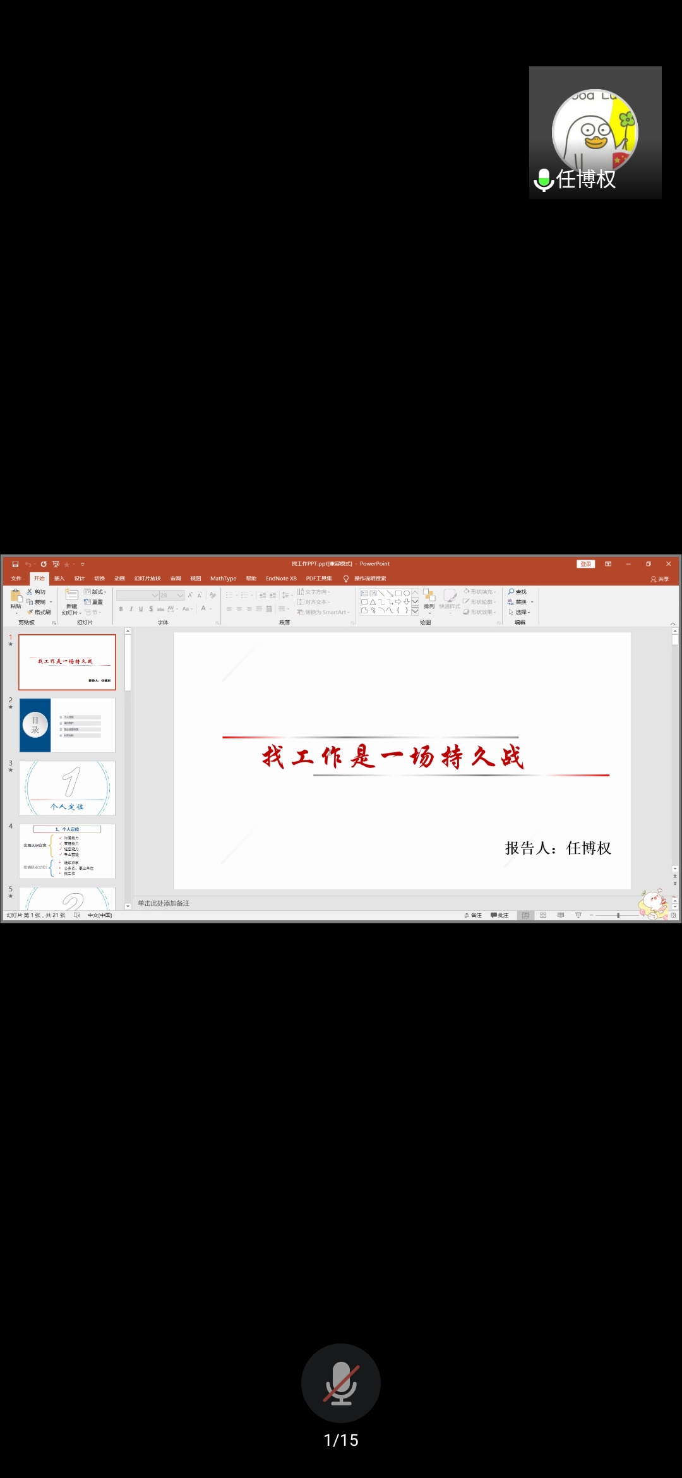Open the font size dropdown
This screenshot has height=1478, width=682.
(180, 596)
